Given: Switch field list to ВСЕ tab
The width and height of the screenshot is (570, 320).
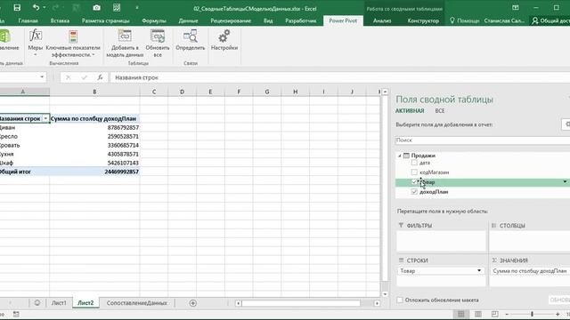Looking at the screenshot, I should tap(439, 111).
